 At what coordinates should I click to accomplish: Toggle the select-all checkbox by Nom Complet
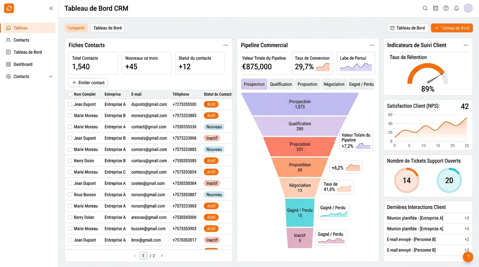click(x=70, y=94)
